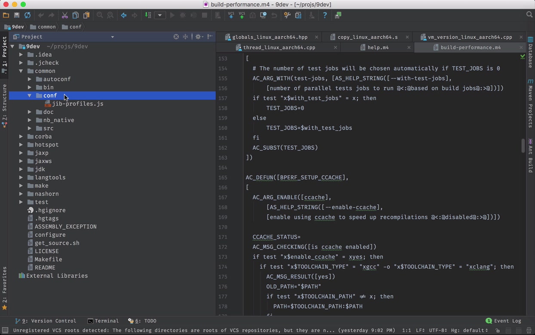This screenshot has width=535, height=335.
Task: Collapse the common folder
Action: click(x=21, y=71)
